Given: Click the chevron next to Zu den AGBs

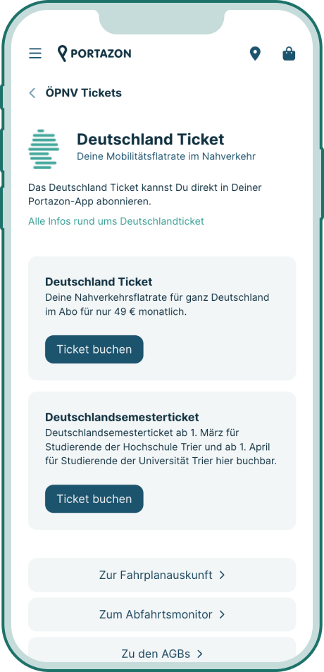Looking at the screenshot, I should (200, 654).
